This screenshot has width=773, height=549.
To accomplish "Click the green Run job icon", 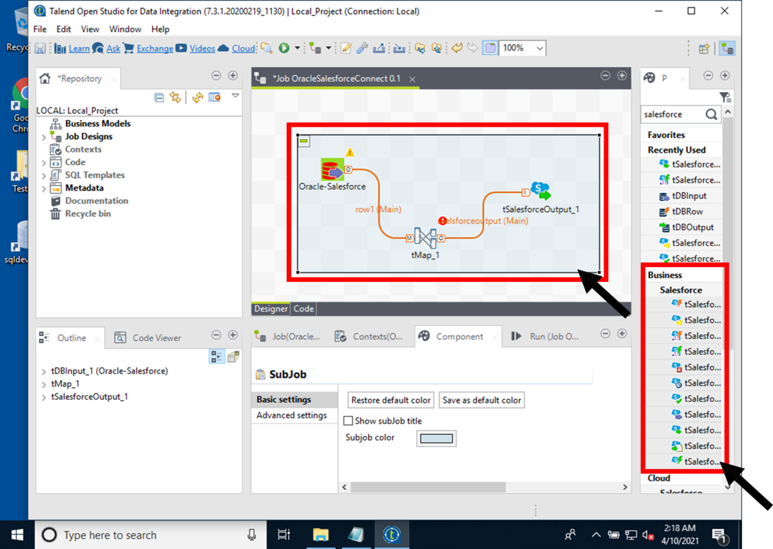I will coord(284,48).
